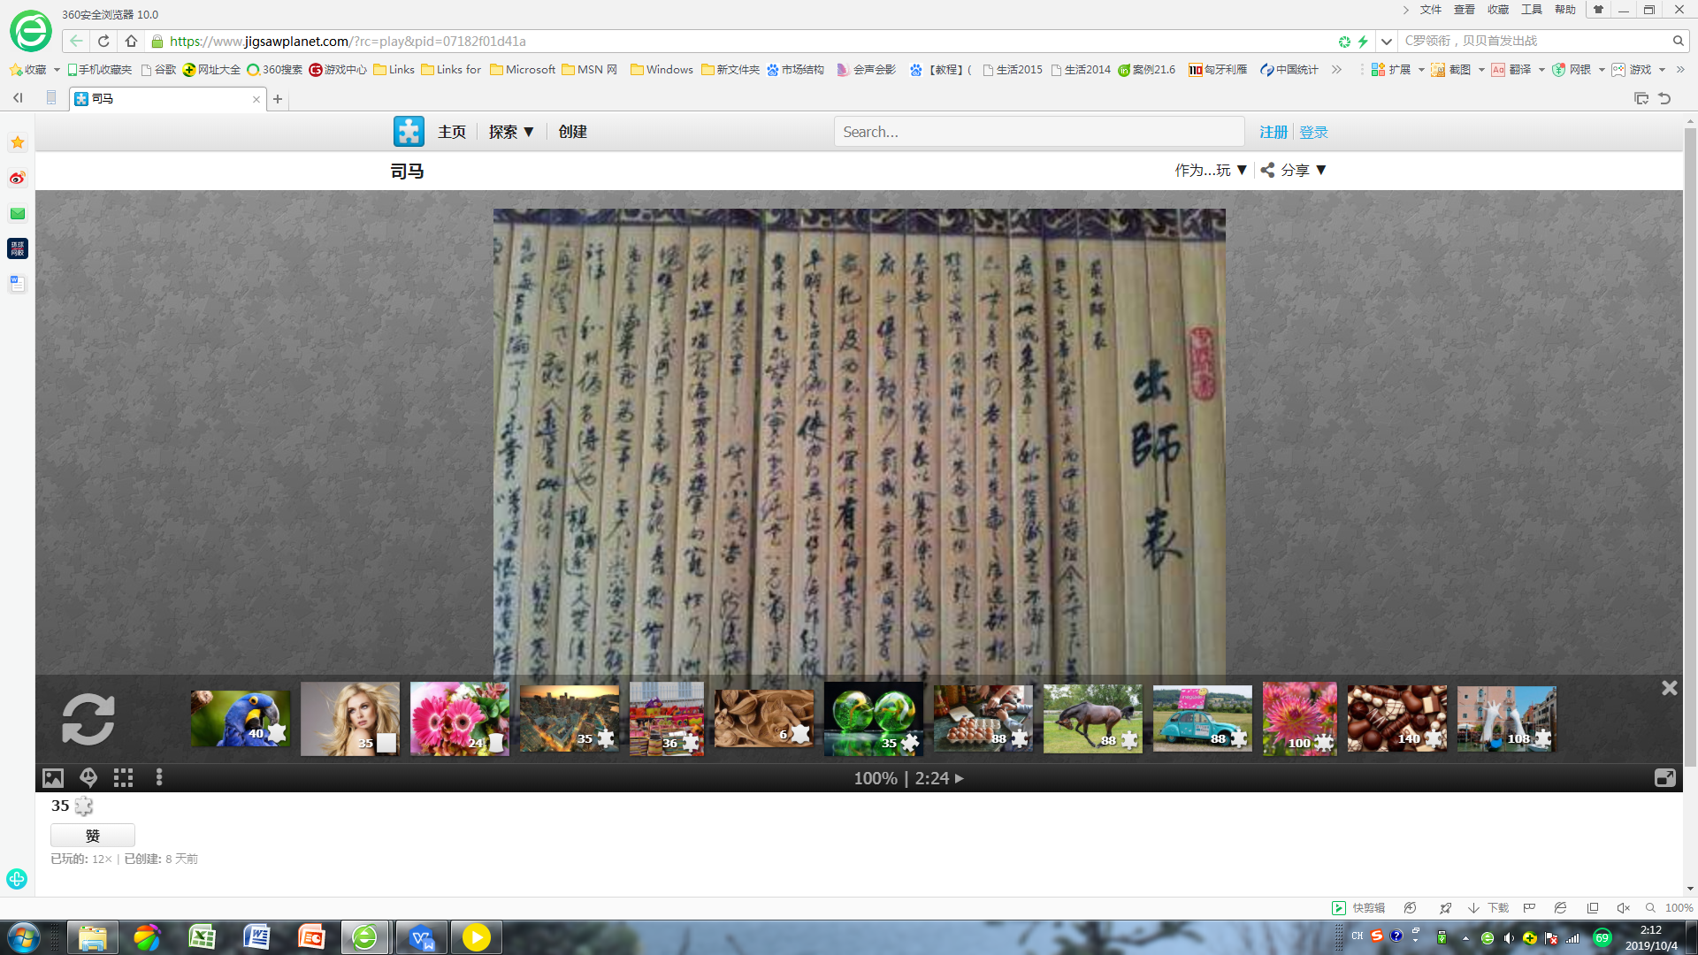
Task: Open the chocolates 140-piece puzzle thumbnail
Action: (1397, 719)
